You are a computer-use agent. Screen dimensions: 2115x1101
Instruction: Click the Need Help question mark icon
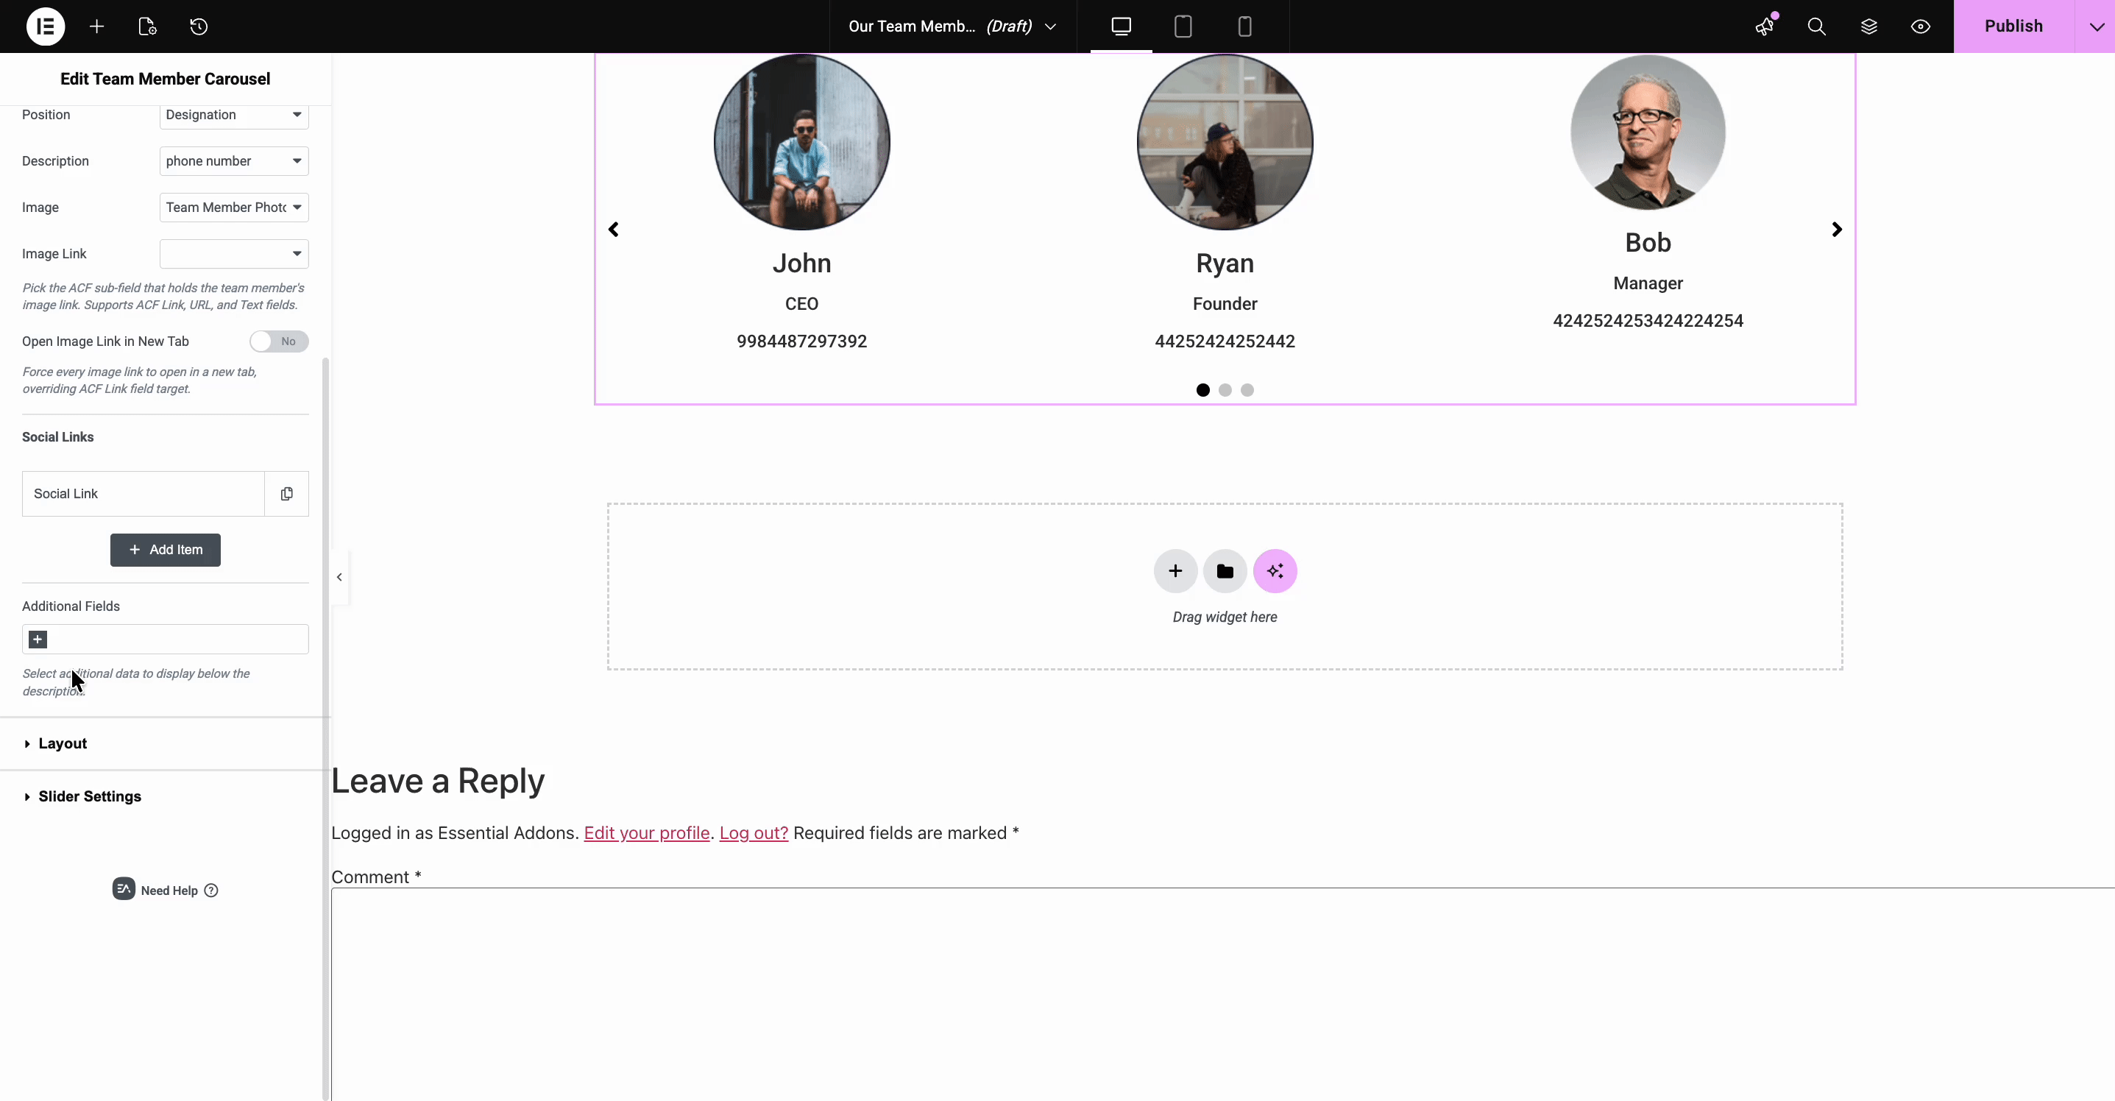point(211,890)
